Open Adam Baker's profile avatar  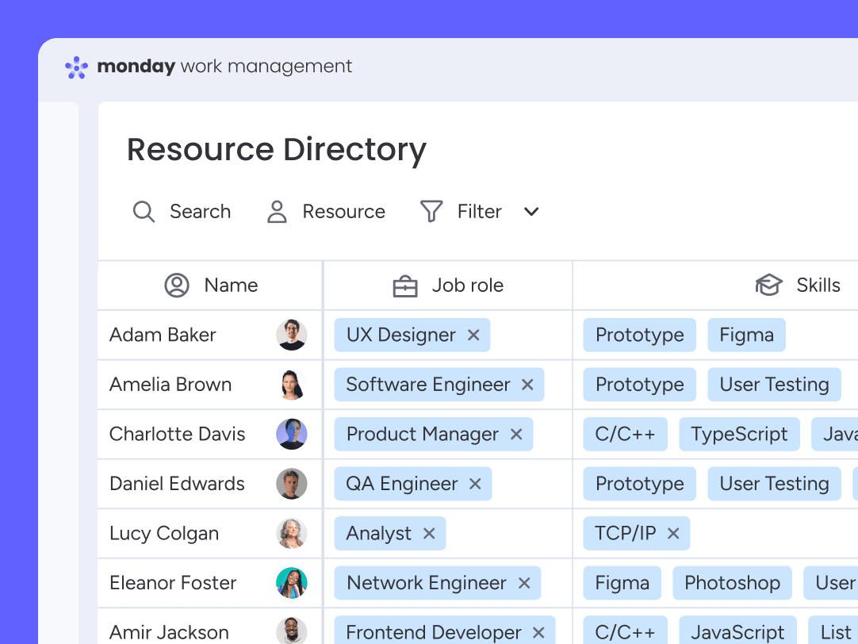click(291, 335)
